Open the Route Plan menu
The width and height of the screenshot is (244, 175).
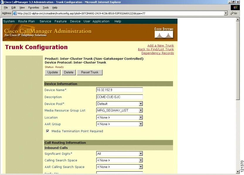[26, 21]
